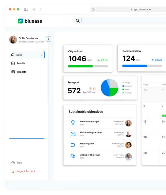The height and width of the screenshot is (195, 166).
Task: Click the Rational use of light title
Action: [x=89, y=121]
